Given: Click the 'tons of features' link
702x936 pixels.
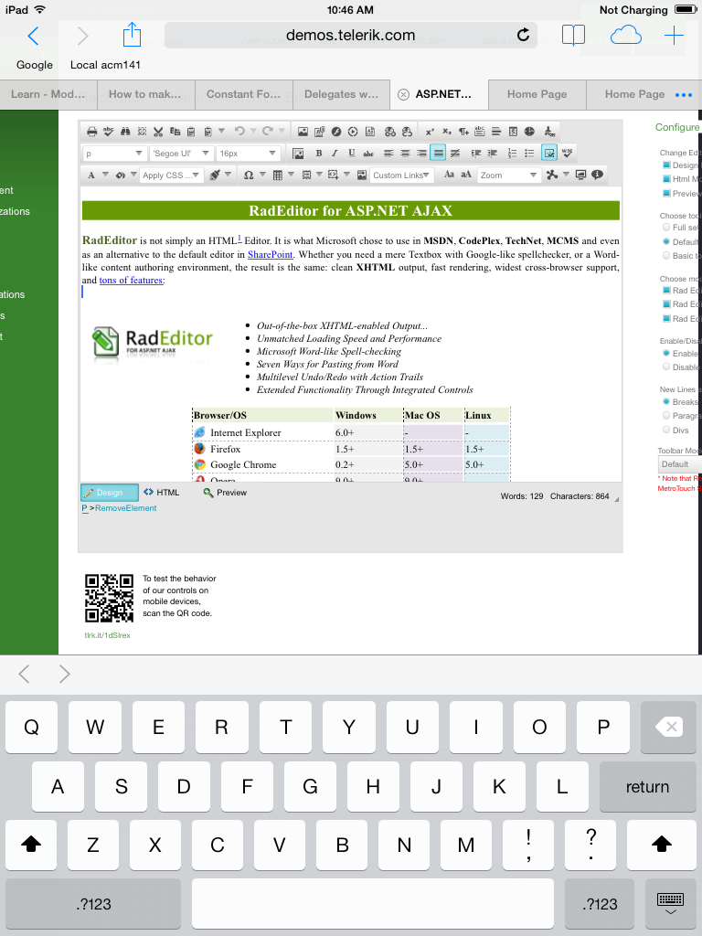Looking at the screenshot, I should (x=131, y=280).
